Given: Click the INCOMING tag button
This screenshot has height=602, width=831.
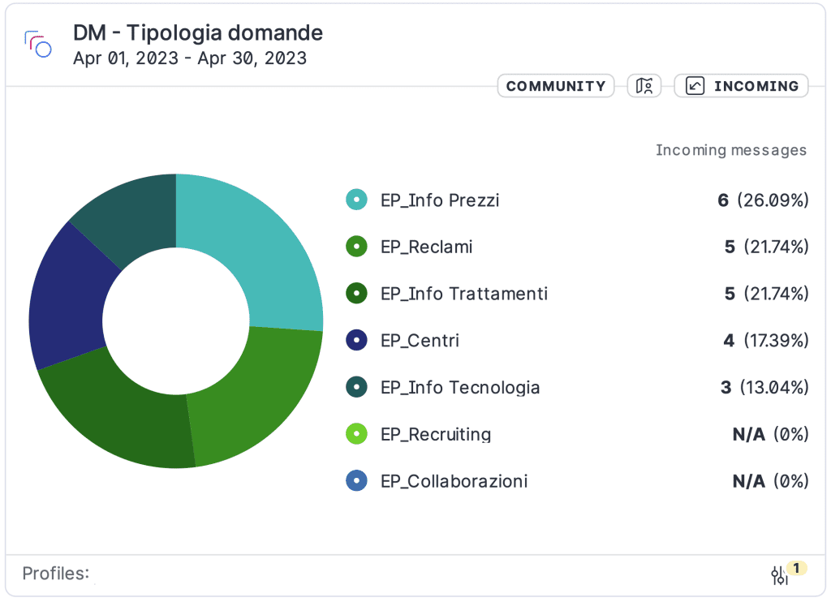Looking at the screenshot, I should point(741,86).
